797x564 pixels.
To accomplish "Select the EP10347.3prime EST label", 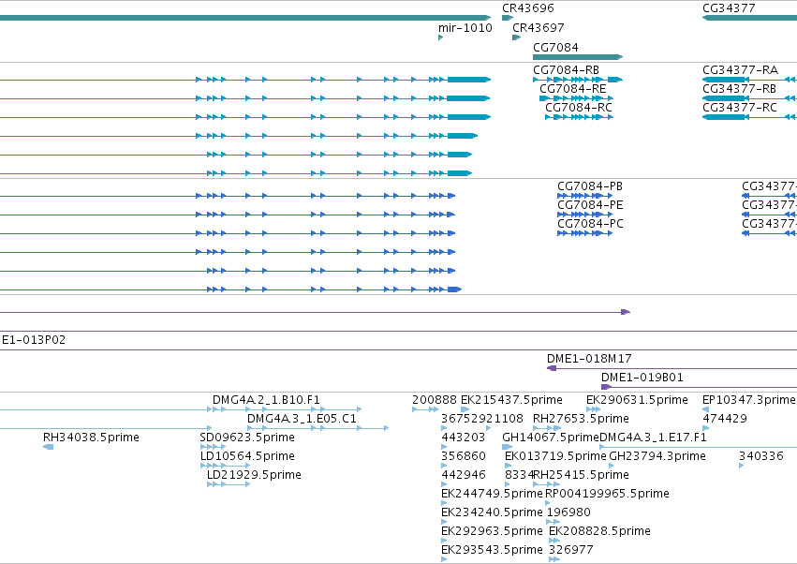I will point(748,400).
